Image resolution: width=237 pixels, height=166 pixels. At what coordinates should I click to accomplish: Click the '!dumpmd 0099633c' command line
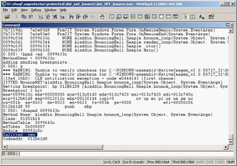tap(31, 111)
